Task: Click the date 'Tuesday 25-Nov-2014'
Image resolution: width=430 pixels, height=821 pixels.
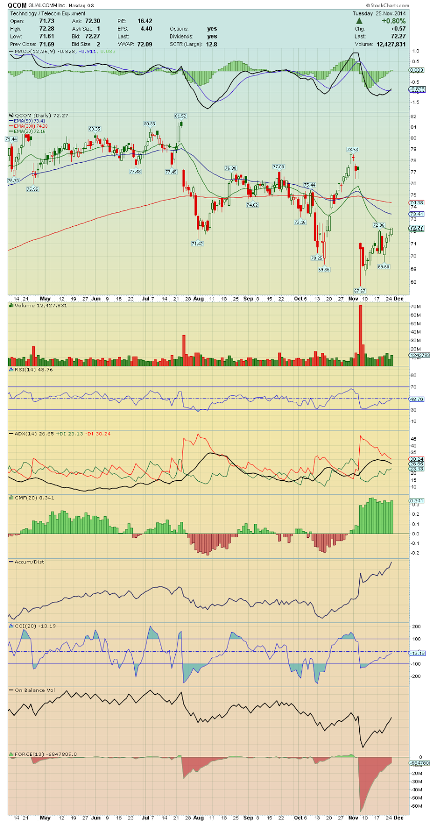Action: coord(379,13)
